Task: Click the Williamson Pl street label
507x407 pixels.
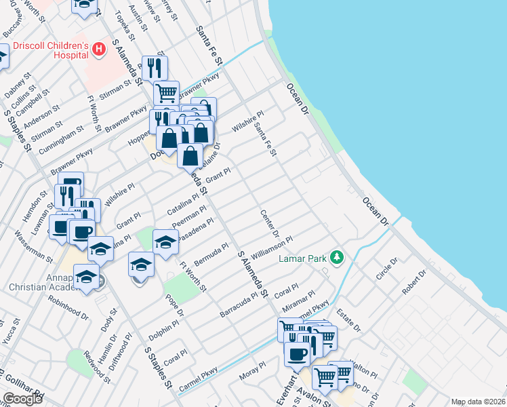Action: [x=272, y=248]
